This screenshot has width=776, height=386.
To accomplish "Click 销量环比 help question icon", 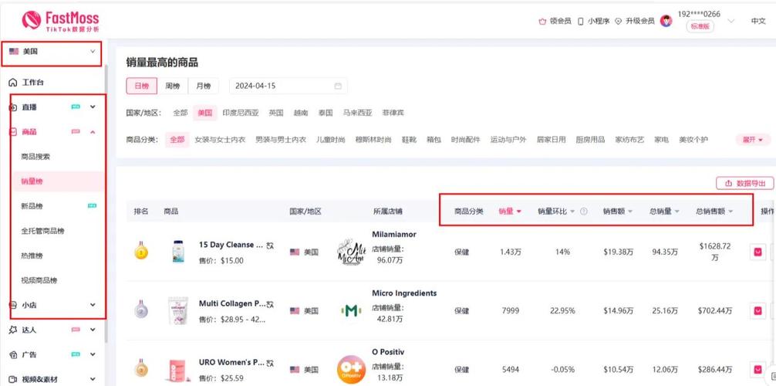I will point(583,211).
